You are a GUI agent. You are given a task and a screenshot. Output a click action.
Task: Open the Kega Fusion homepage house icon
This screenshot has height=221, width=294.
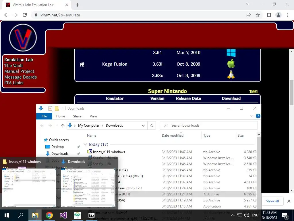point(82,64)
